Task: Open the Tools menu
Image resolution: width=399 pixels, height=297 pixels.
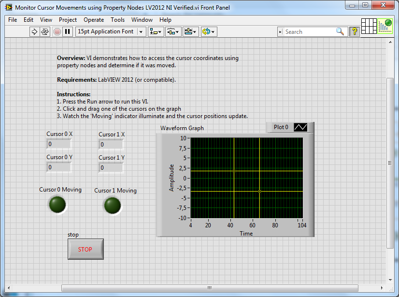Action: [117, 20]
